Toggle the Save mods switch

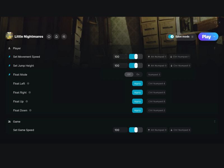[x=171, y=37]
